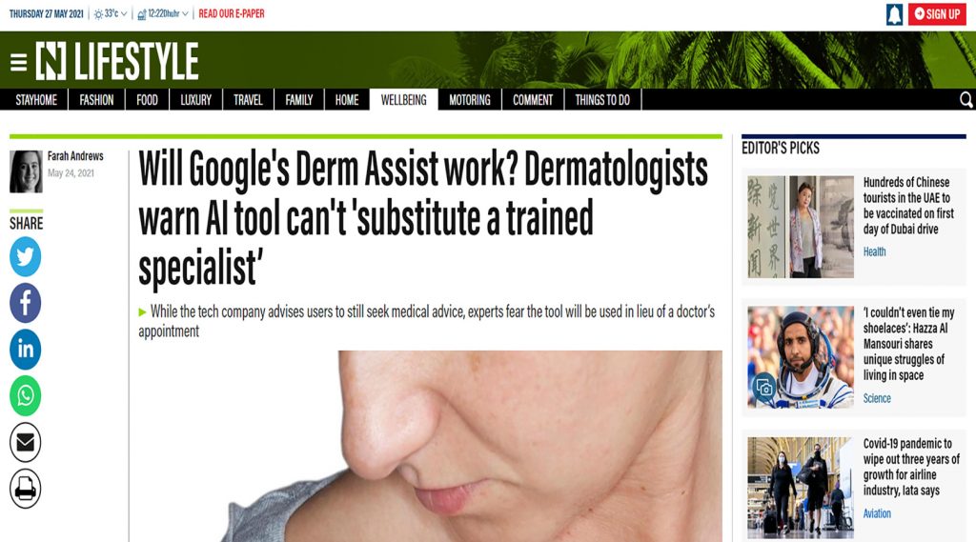Click the notification bell icon
Image resolution: width=976 pixels, height=542 pixels.
tap(894, 14)
